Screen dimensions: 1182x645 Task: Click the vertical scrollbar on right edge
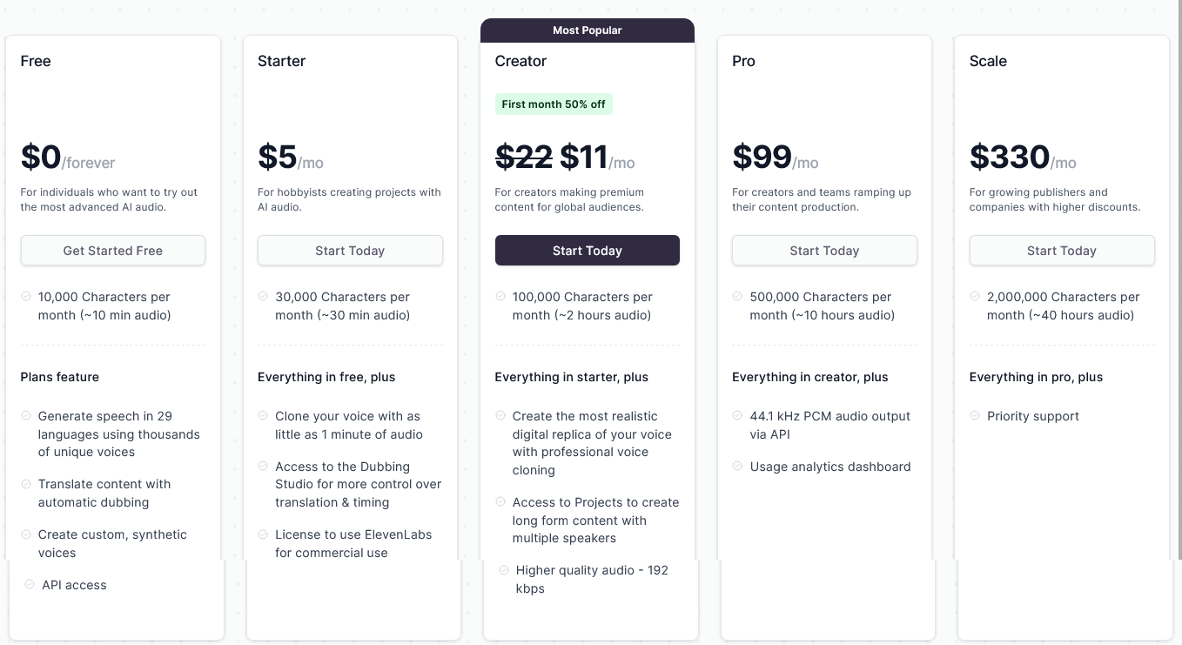[x=1179, y=279]
